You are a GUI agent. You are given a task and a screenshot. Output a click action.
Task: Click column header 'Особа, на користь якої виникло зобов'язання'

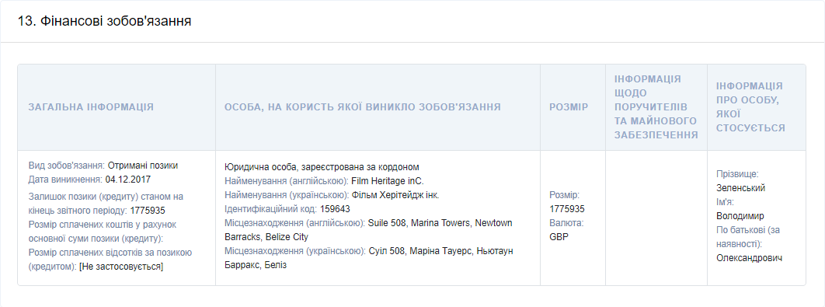coord(362,107)
